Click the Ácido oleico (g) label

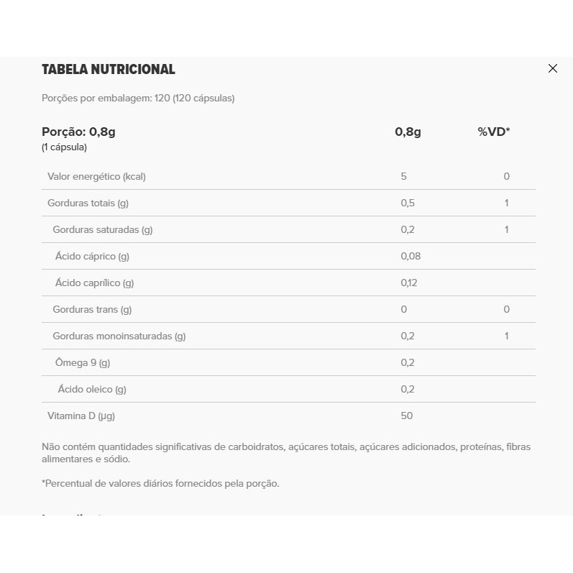[92, 389]
